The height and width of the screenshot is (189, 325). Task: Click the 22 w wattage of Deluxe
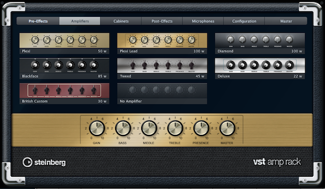click(298, 76)
